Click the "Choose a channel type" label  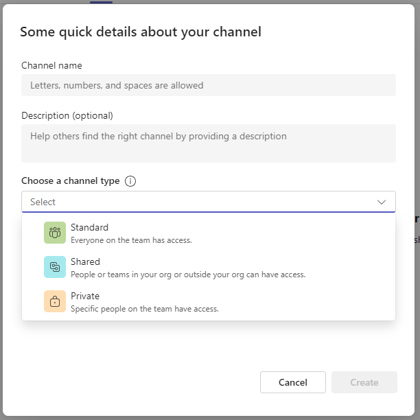[x=70, y=181]
